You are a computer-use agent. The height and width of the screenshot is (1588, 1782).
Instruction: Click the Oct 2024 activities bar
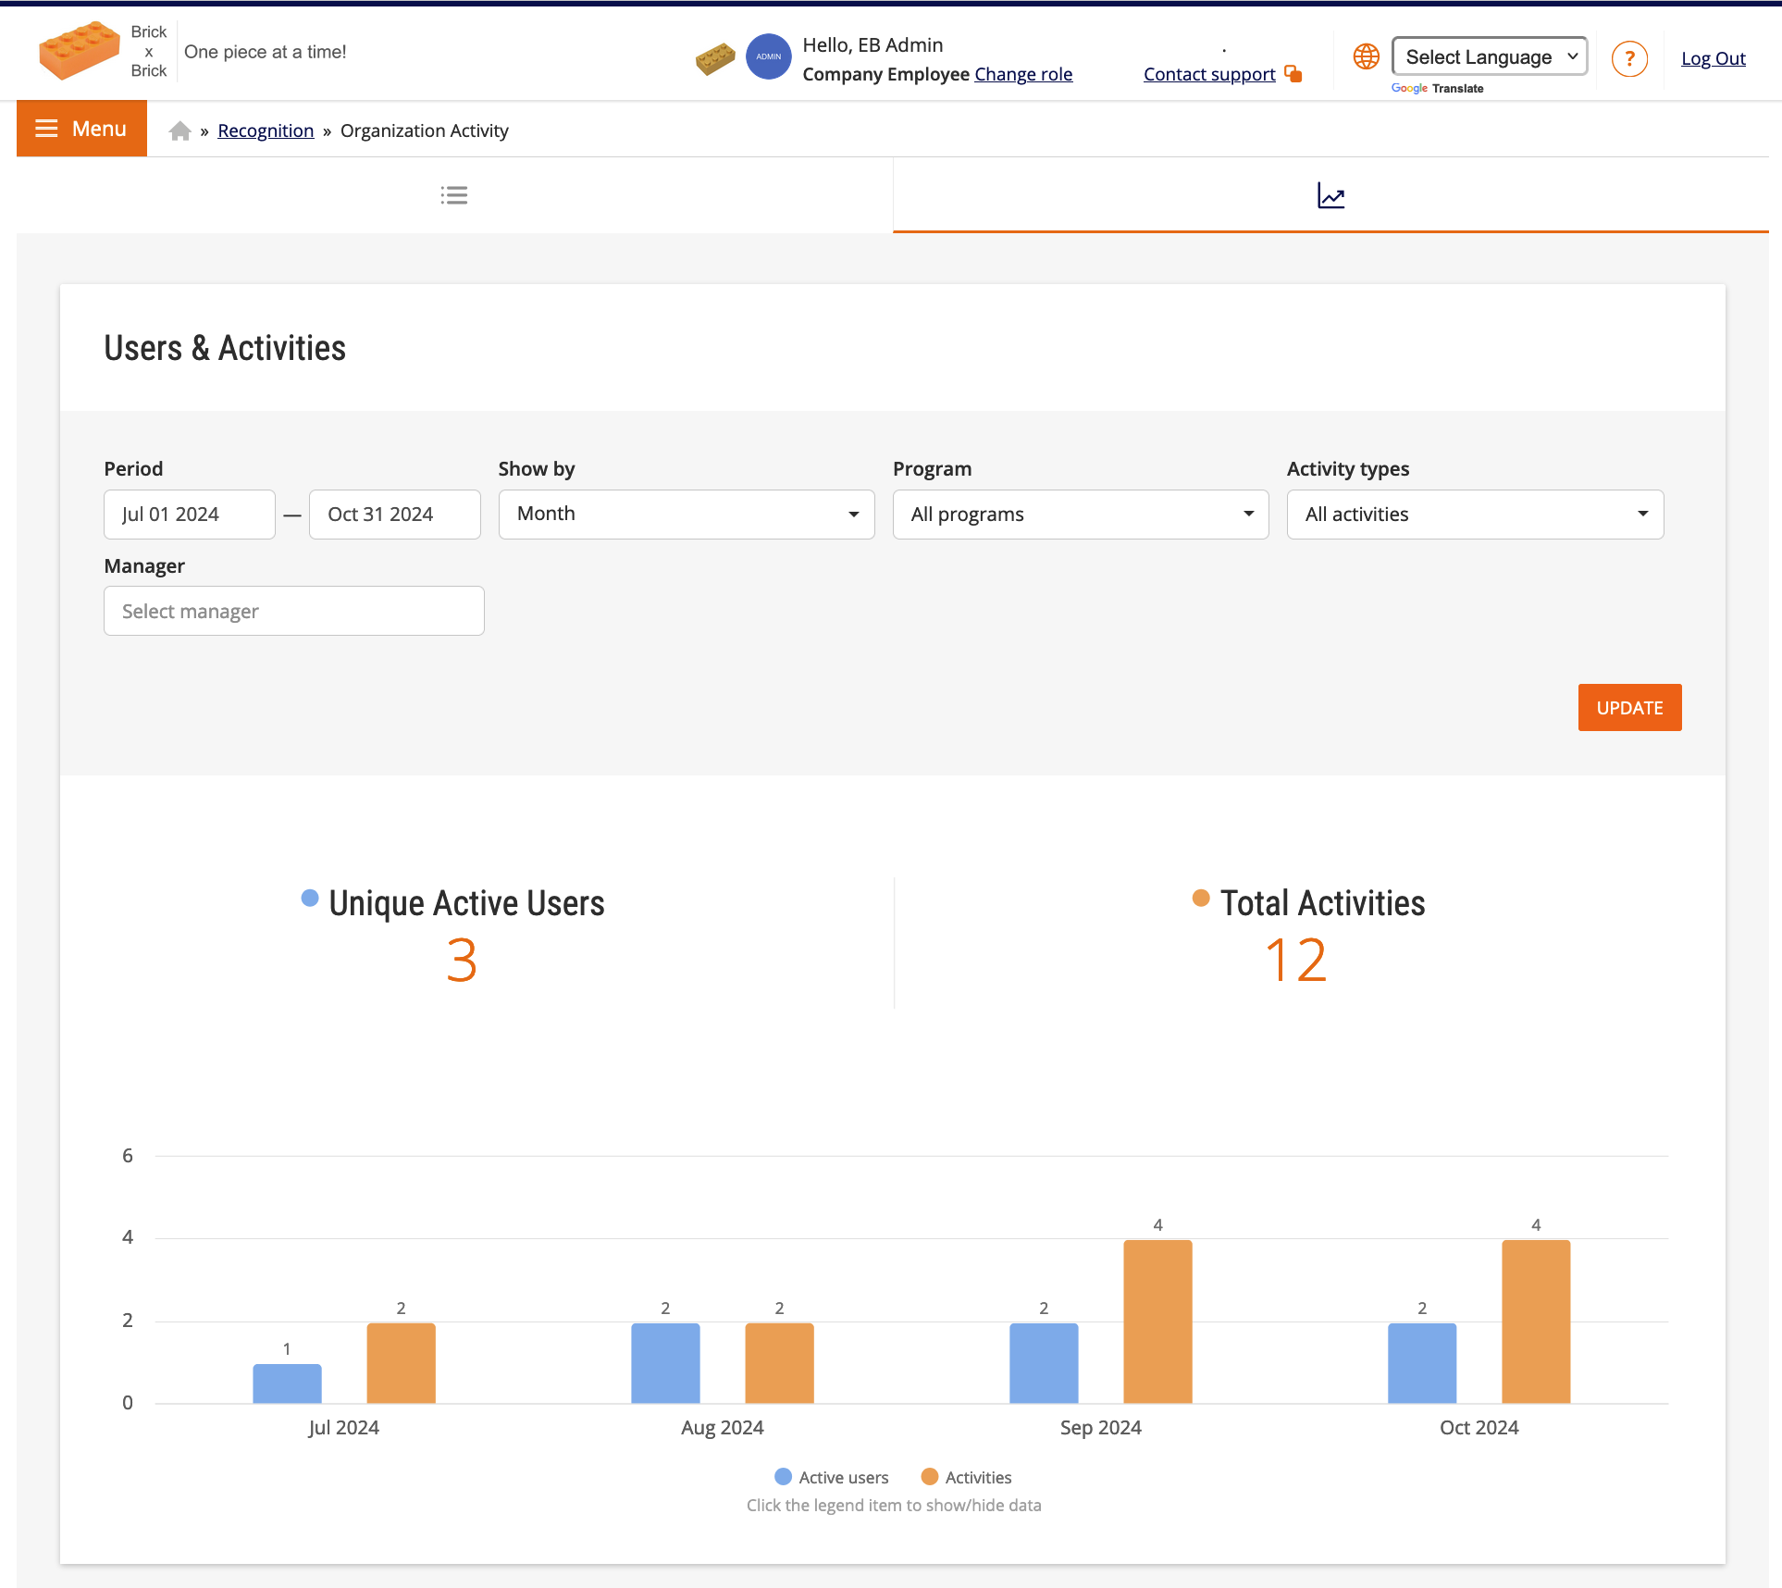1536,1321
